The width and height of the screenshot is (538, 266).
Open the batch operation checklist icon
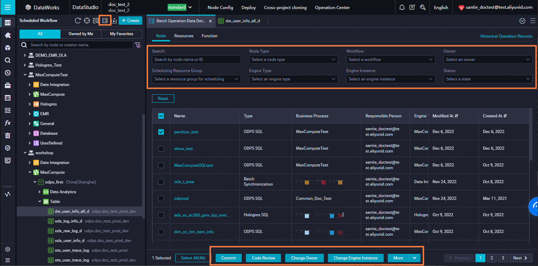[x=105, y=21]
